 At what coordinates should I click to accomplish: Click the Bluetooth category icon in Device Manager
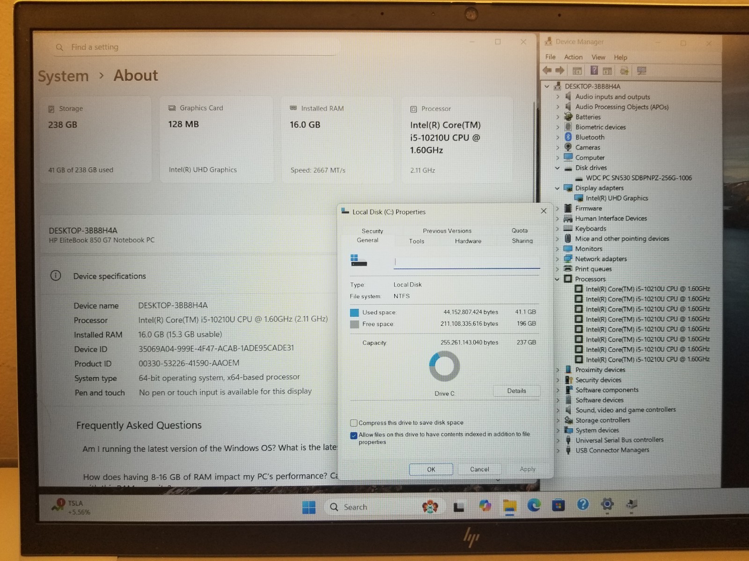(x=568, y=137)
